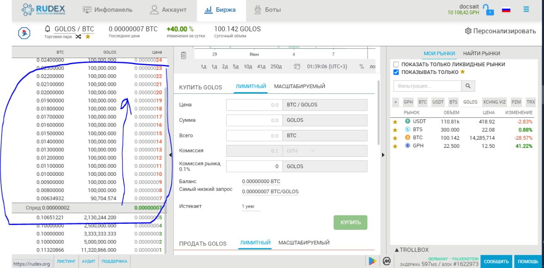The height and width of the screenshot is (268, 544).
Task: Open the АУДИТ link in footer
Action: (88, 262)
